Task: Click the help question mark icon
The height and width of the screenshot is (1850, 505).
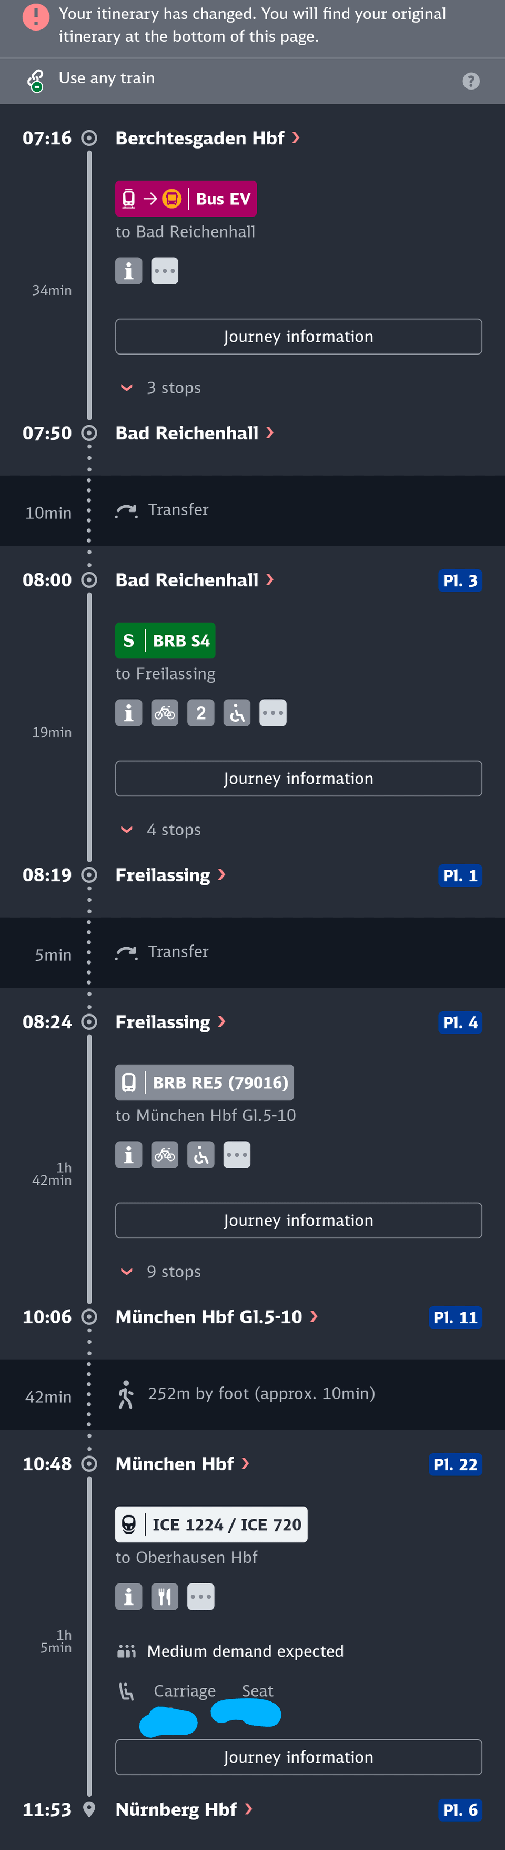Action: pos(471,81)
